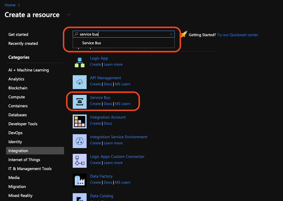
Task: Click the Logic Apps Custom Connector icon
Action: 80,161
